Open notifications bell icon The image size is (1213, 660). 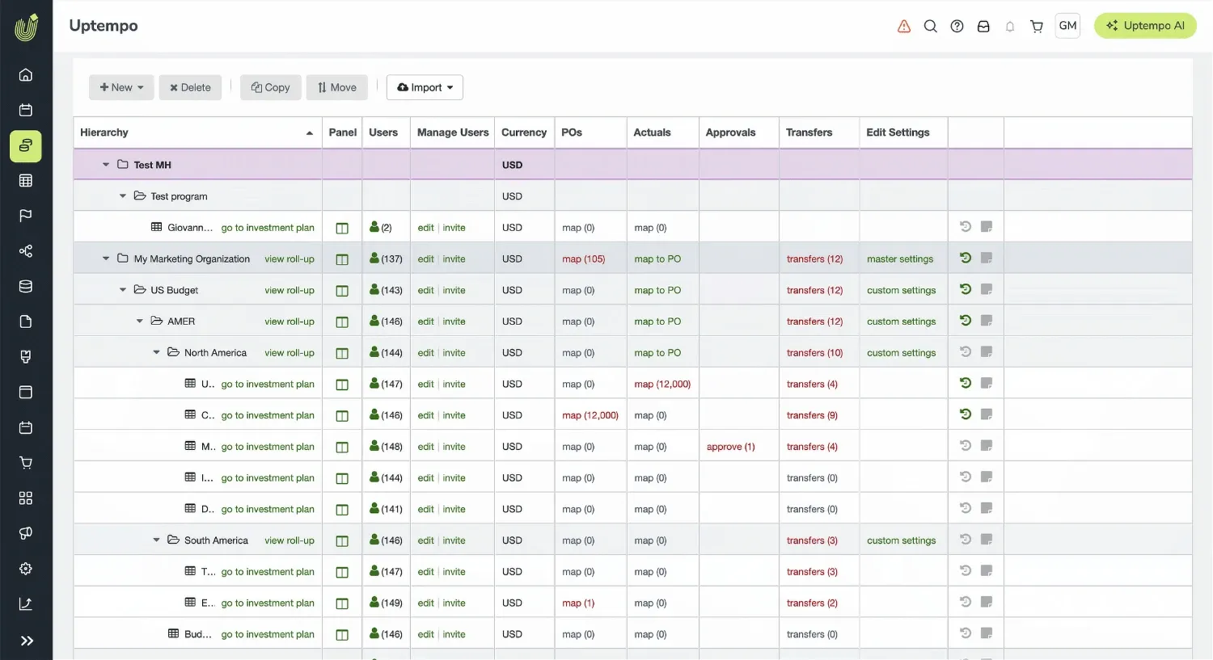point(1010,27)
